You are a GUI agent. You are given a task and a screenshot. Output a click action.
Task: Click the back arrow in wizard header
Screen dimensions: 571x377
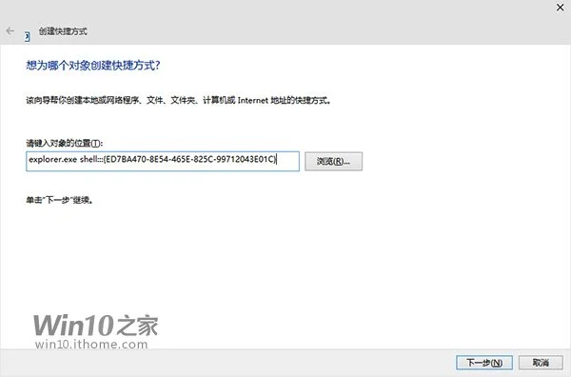click(x=10, y=31)
